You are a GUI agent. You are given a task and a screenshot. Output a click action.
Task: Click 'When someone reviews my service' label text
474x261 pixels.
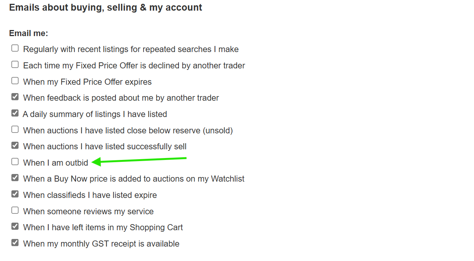88,212
